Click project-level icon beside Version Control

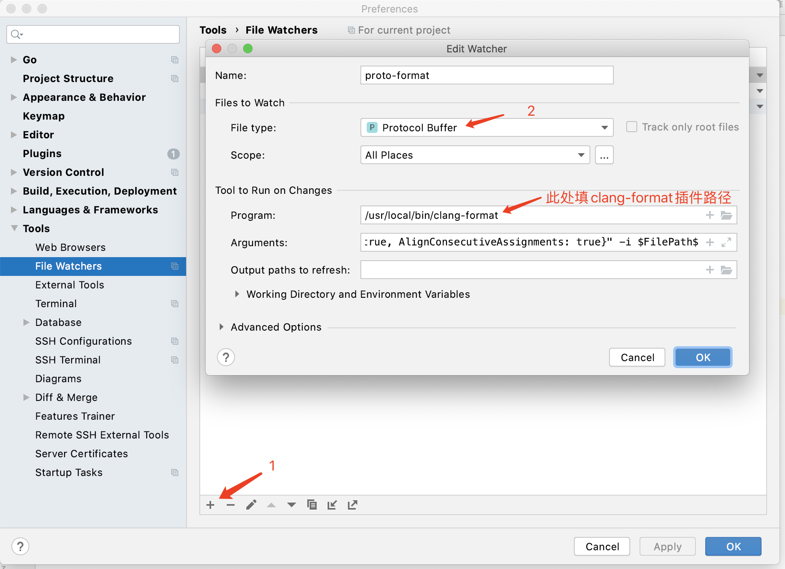(175, 172)
